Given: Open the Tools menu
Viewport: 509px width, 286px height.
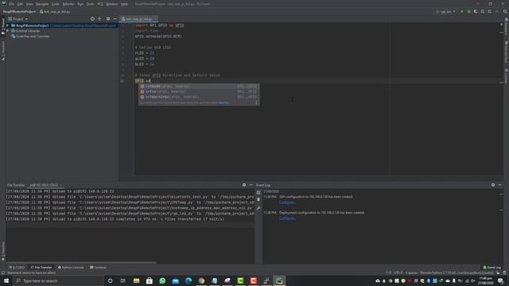Looking at the screenshot, I should [x=90, y=4].
